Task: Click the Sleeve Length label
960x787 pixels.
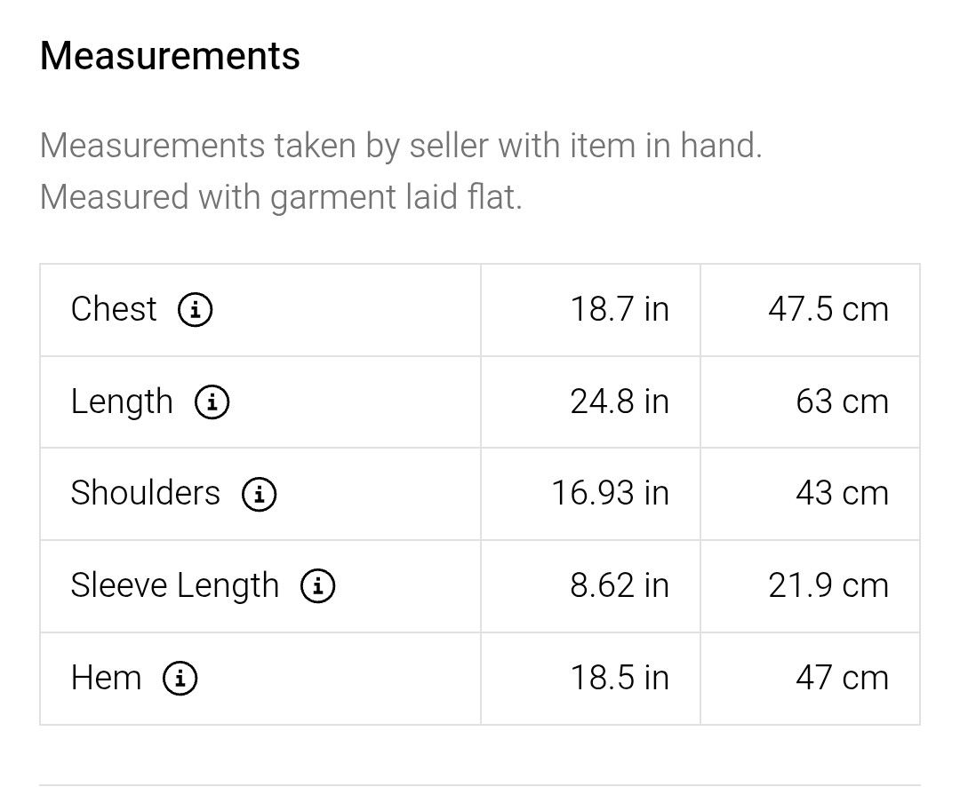Action: pyautogui.click(x=175, y=586)
